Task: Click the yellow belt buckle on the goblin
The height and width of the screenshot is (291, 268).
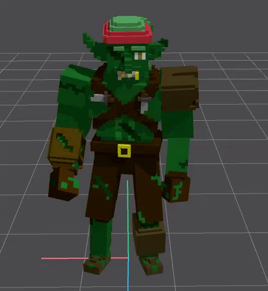Action: [x=124, y=151]
